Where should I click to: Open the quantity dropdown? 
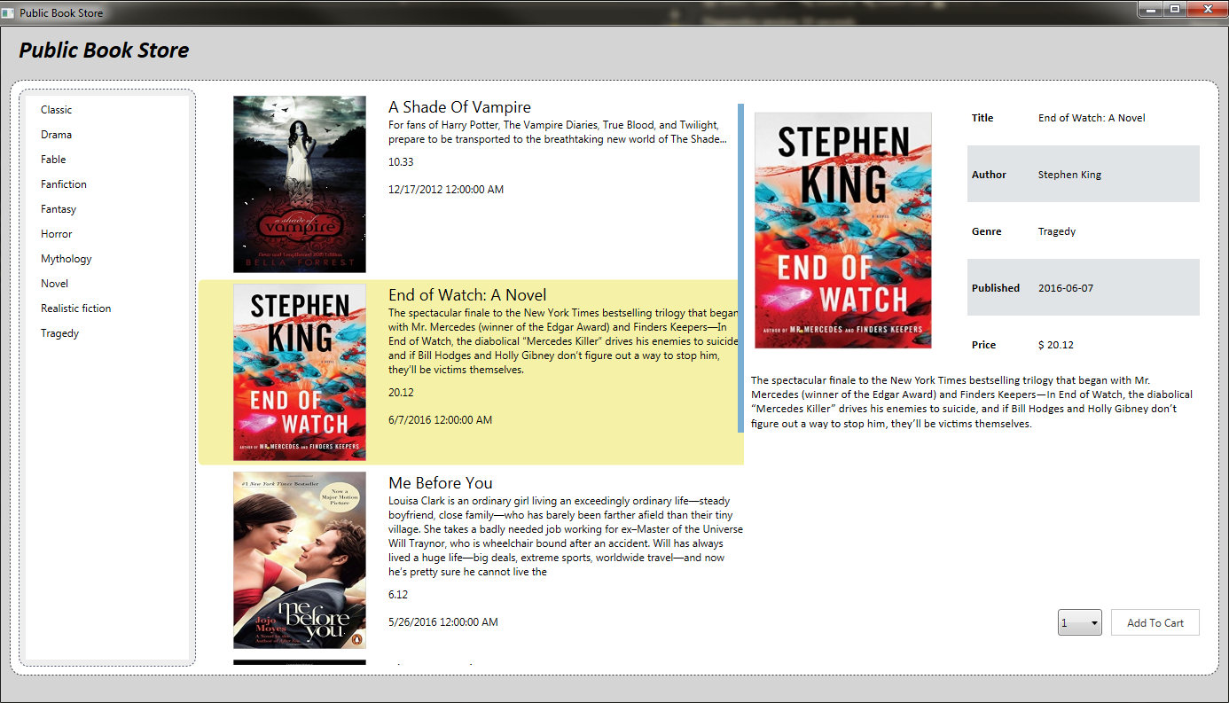(x=1080, y=622)
